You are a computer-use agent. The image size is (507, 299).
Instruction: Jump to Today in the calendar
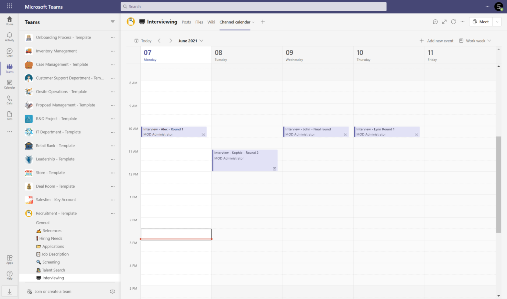click(x=143, y=41)
